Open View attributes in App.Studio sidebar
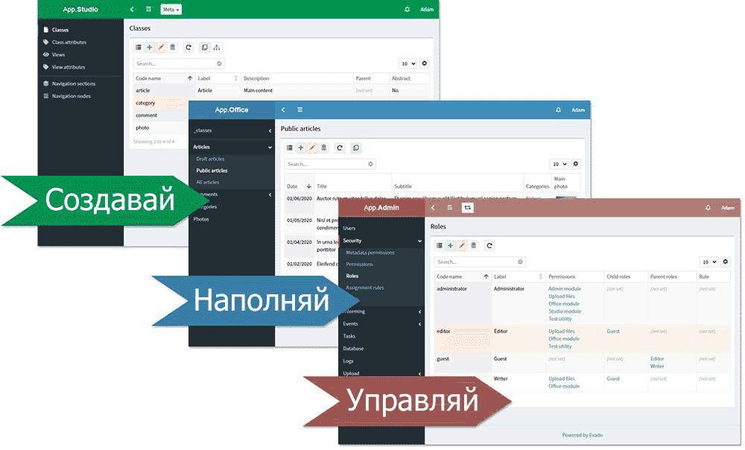 tap(69, 67)
